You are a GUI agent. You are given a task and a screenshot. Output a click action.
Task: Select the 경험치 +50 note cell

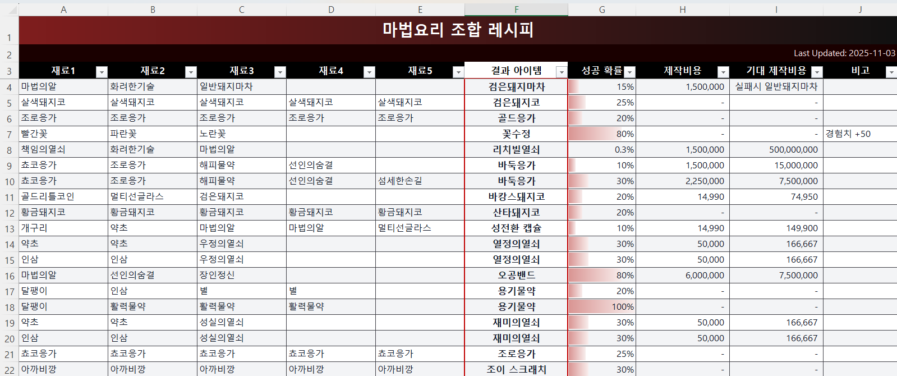859,134
